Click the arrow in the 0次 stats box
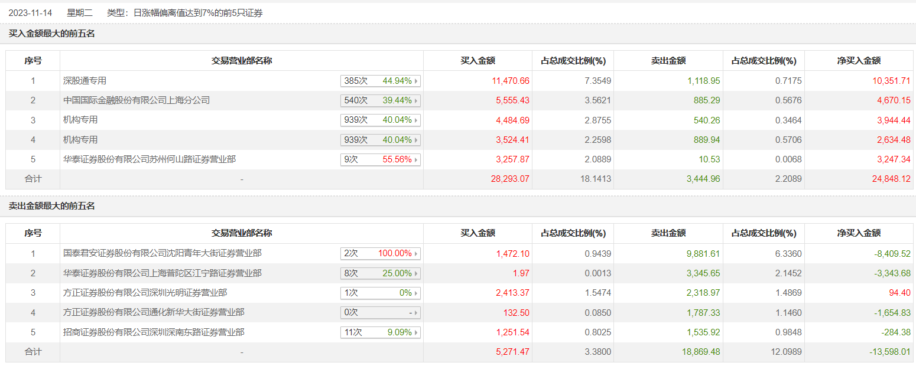 pyautogui.click(x=417, y=313)
